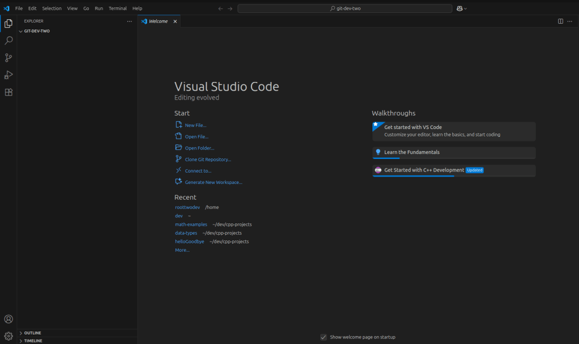This screenshot has width=579, height=344.
Task: Open Get Started with C++ Development walkthrough
Action: (x=424, y=170)
